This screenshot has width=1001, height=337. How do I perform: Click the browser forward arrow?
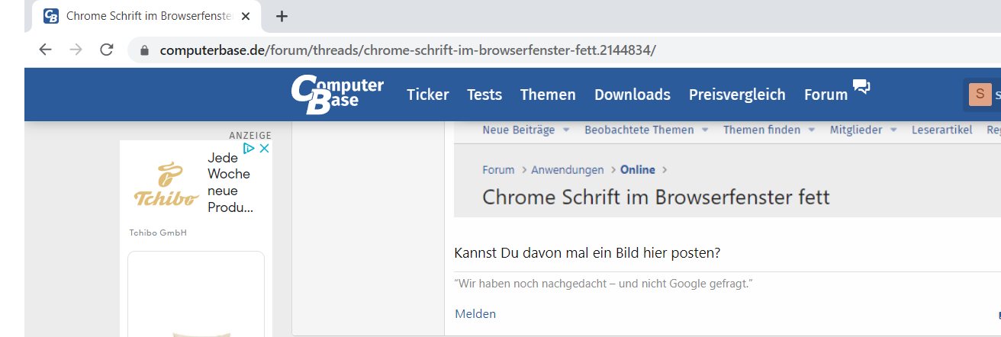pos(76,50)
